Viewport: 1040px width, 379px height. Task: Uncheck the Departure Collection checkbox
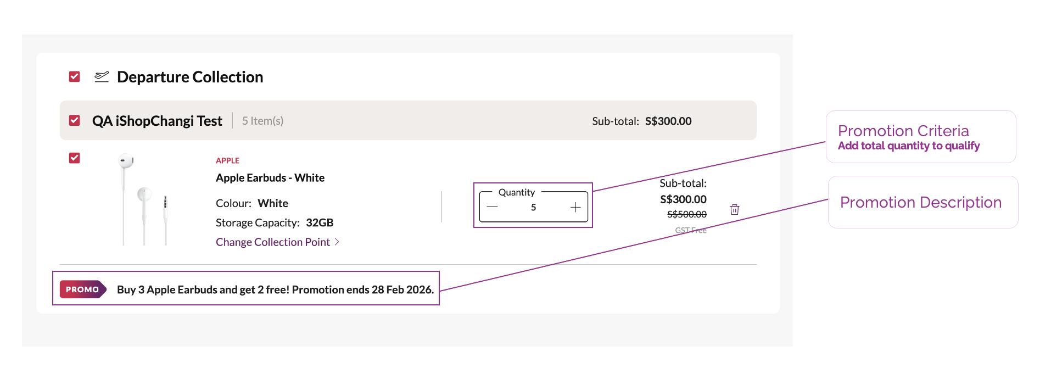pyautogui.click(x=75, y=77)
